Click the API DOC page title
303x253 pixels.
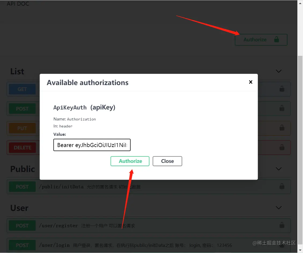[18, 4]
